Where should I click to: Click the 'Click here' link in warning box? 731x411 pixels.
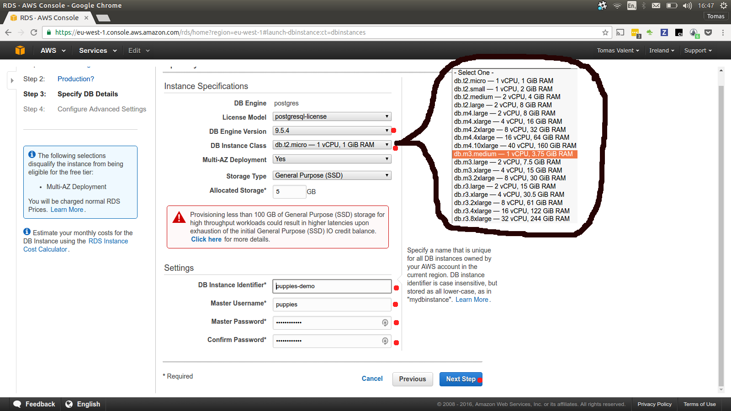pos(206,239)
